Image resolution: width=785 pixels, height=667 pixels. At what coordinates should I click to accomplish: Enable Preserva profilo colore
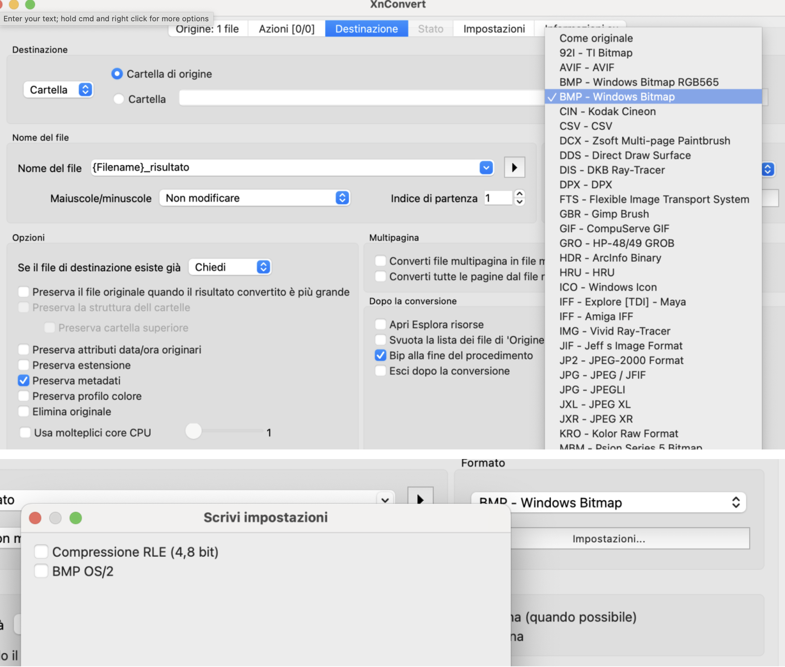click(24, 396)
